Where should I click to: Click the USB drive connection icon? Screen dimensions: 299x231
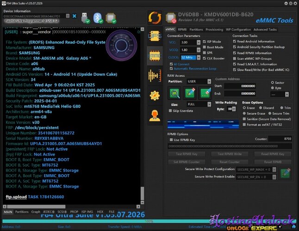(x=85, y=18)
